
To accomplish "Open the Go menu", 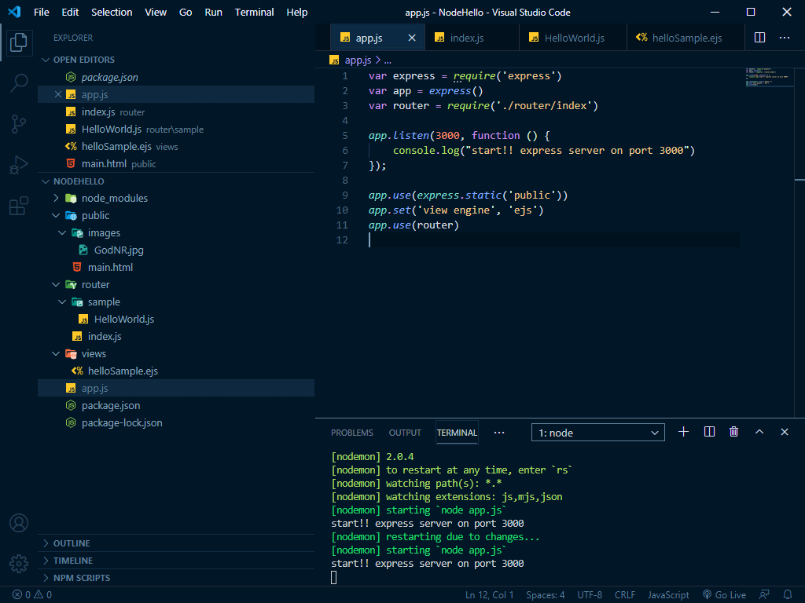I will coord(186,12).
